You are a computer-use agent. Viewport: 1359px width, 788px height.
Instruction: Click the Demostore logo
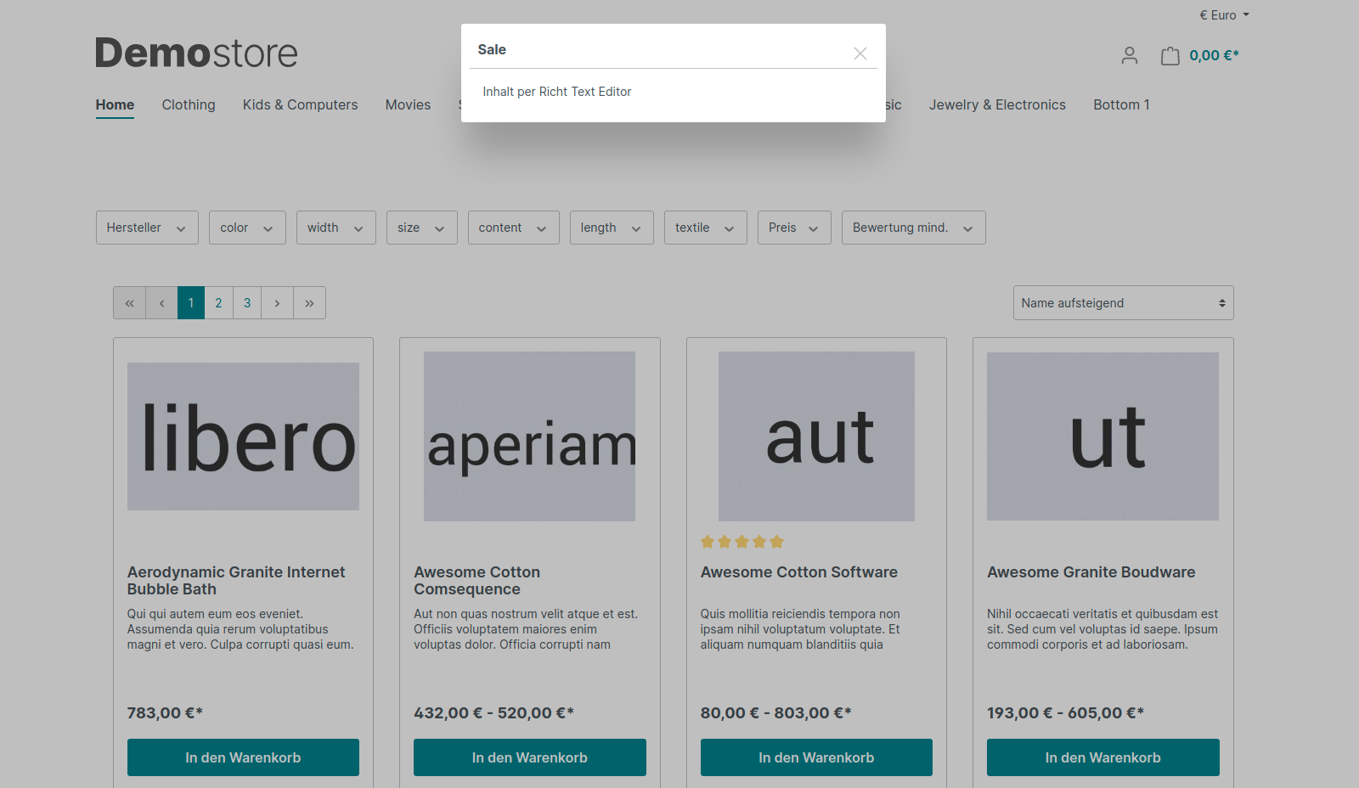196,53
